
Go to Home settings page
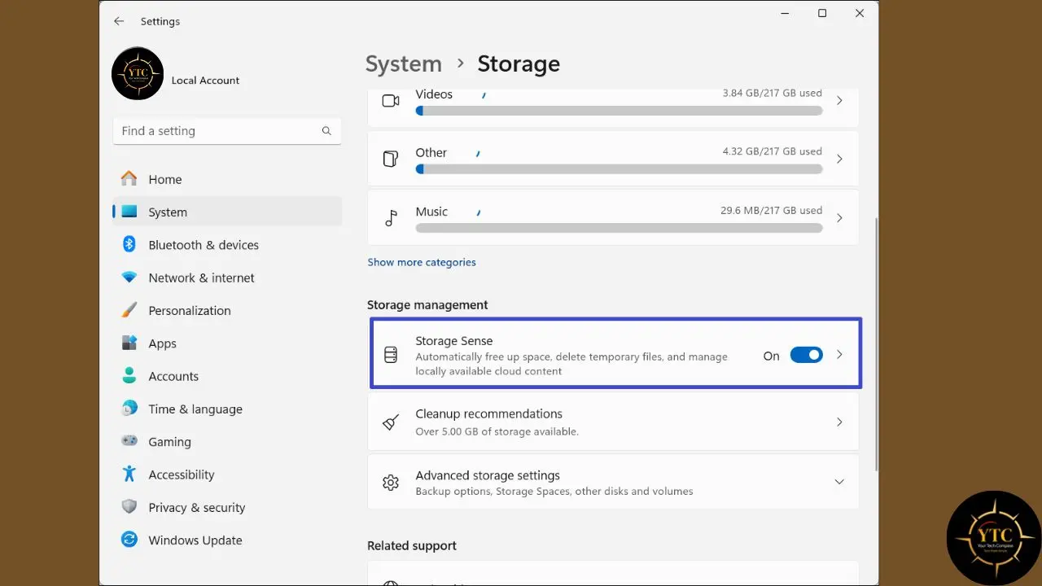coord(227,179)
